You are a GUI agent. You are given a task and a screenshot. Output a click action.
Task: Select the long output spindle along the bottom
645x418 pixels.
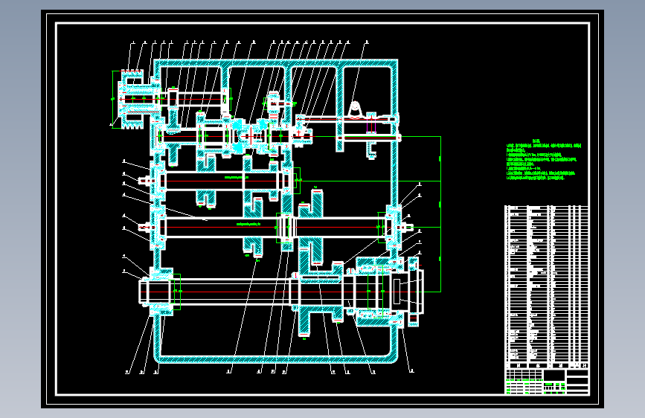tap(281, 292)
